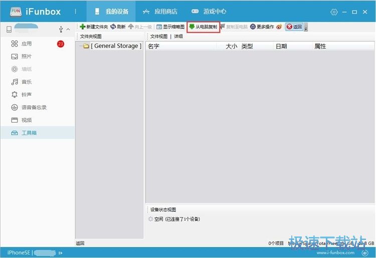Image resolution: width=376 pixels, height=258 pixels.
Task: Switch to 应用商店 tab
Action: pyautogui.click(x=160, y=11)
